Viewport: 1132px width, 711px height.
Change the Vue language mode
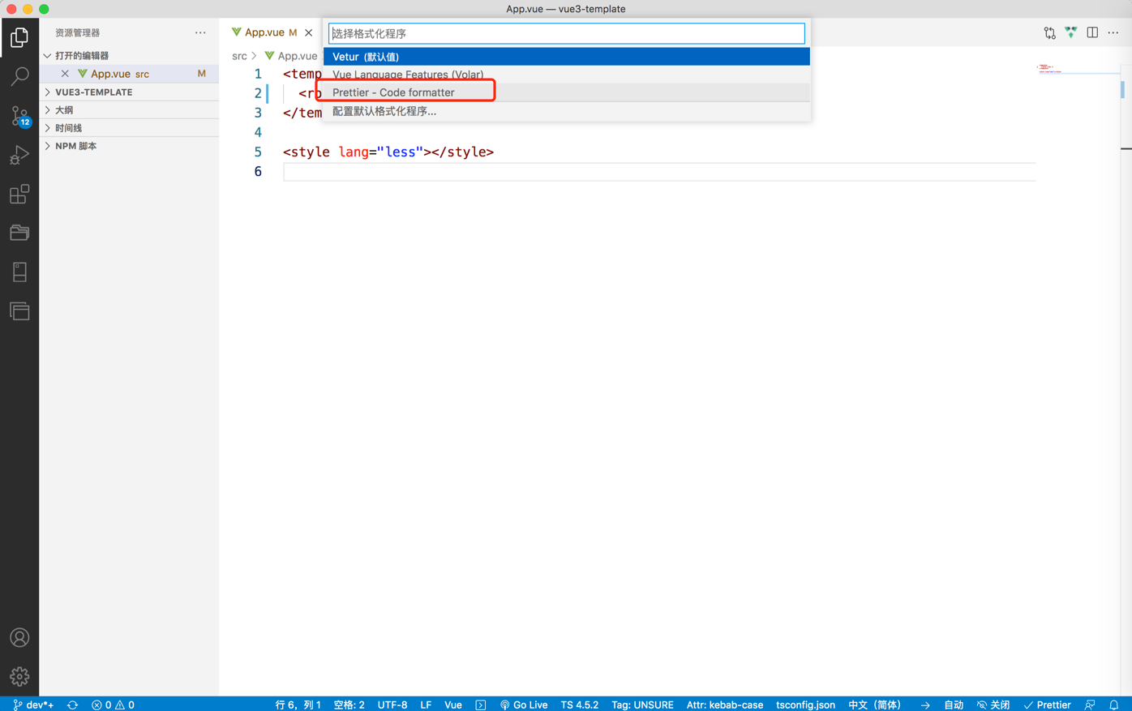(453, 705)
